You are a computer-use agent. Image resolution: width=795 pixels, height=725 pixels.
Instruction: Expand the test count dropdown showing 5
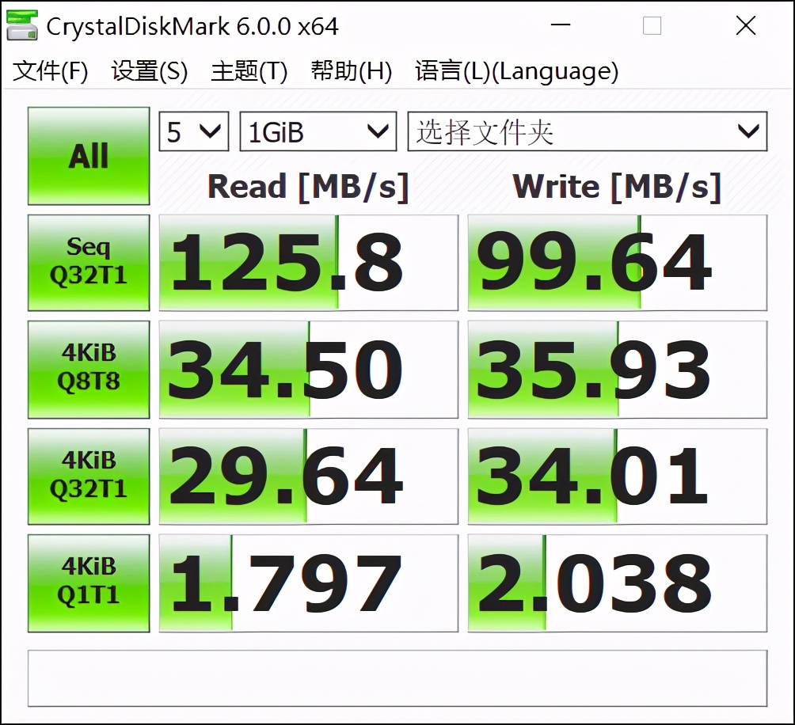point(194,131)
